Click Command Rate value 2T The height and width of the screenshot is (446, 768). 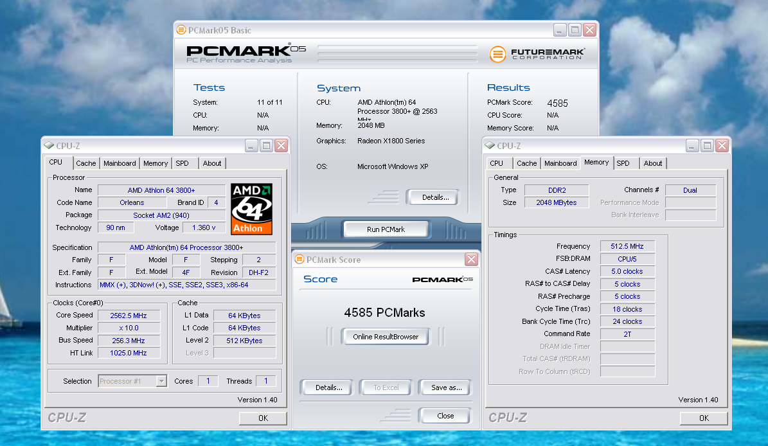627,334
